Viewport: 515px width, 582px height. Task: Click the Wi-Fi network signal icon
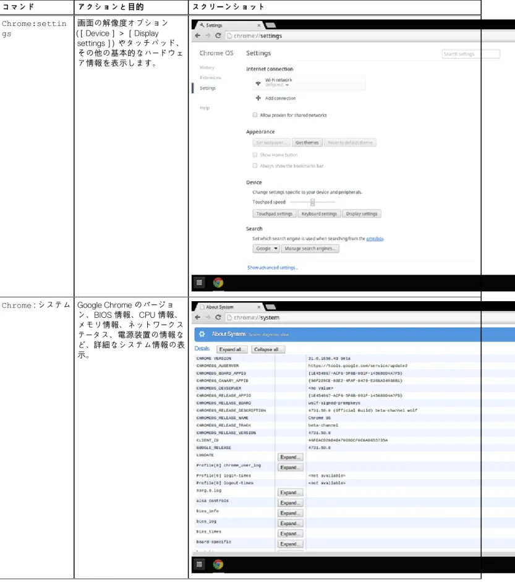pyautogui.click(x=258, y=83)
